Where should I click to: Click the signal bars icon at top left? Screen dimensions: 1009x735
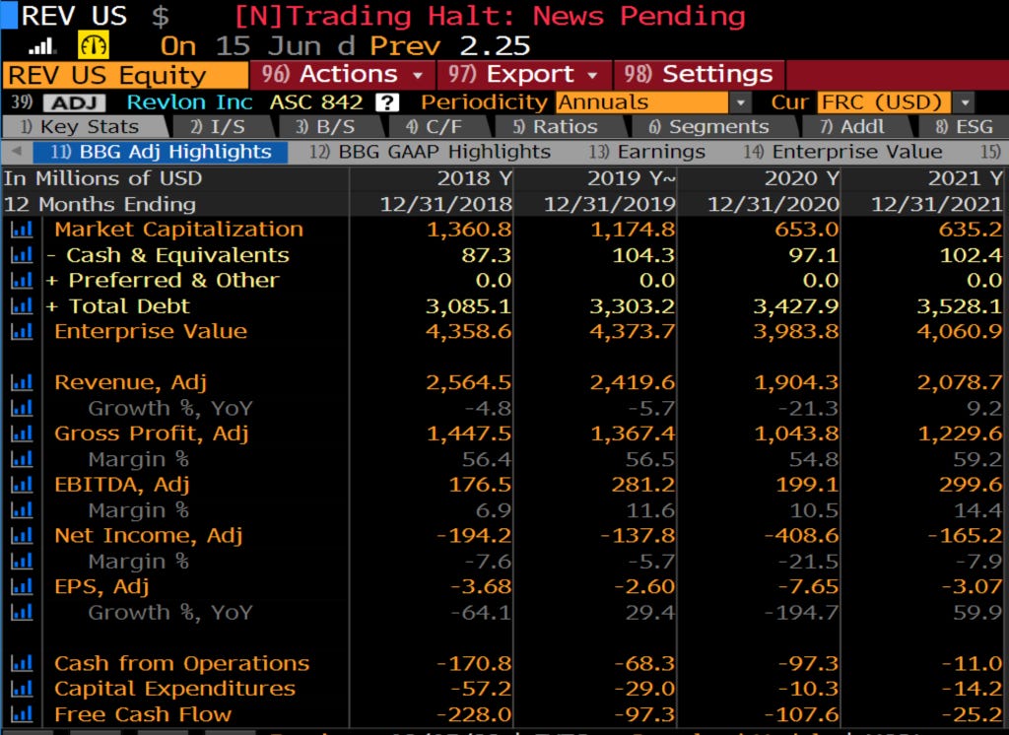coord(42,46)
